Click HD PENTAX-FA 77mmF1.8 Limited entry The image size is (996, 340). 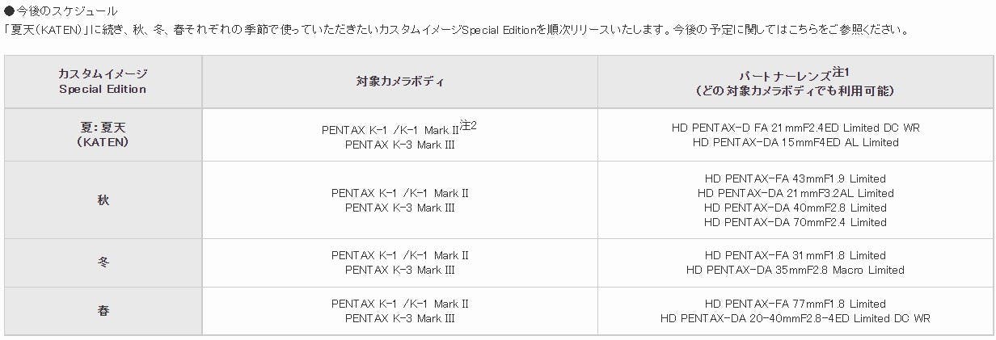[796, 304]
